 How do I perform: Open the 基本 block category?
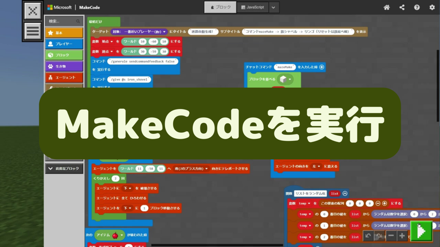click(x=64, y=33)
